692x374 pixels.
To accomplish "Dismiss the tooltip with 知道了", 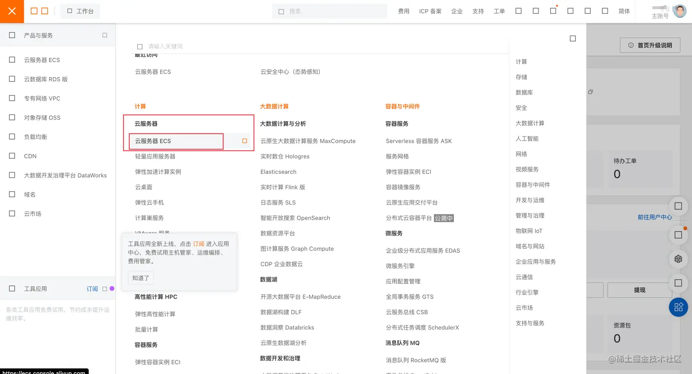I will pos(141,278).
